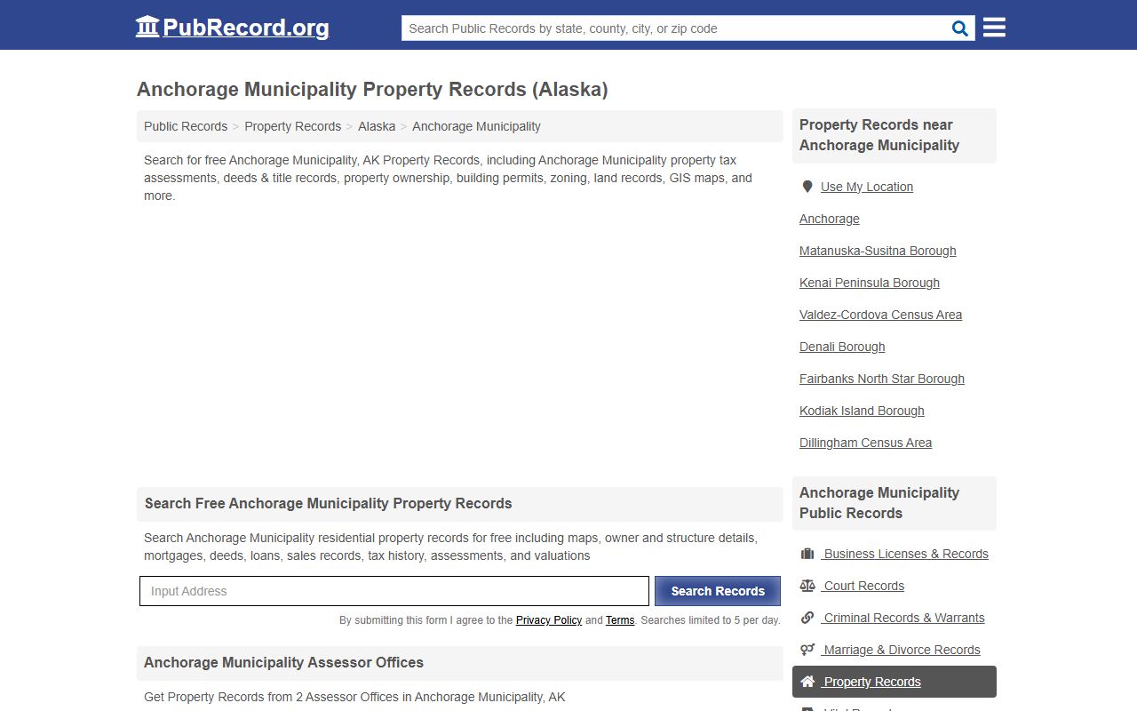Click the PubRecord.org building logo icon

click(x=147, y=27)
